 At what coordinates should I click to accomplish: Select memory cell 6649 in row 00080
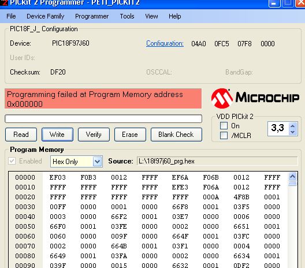[58, 256]
